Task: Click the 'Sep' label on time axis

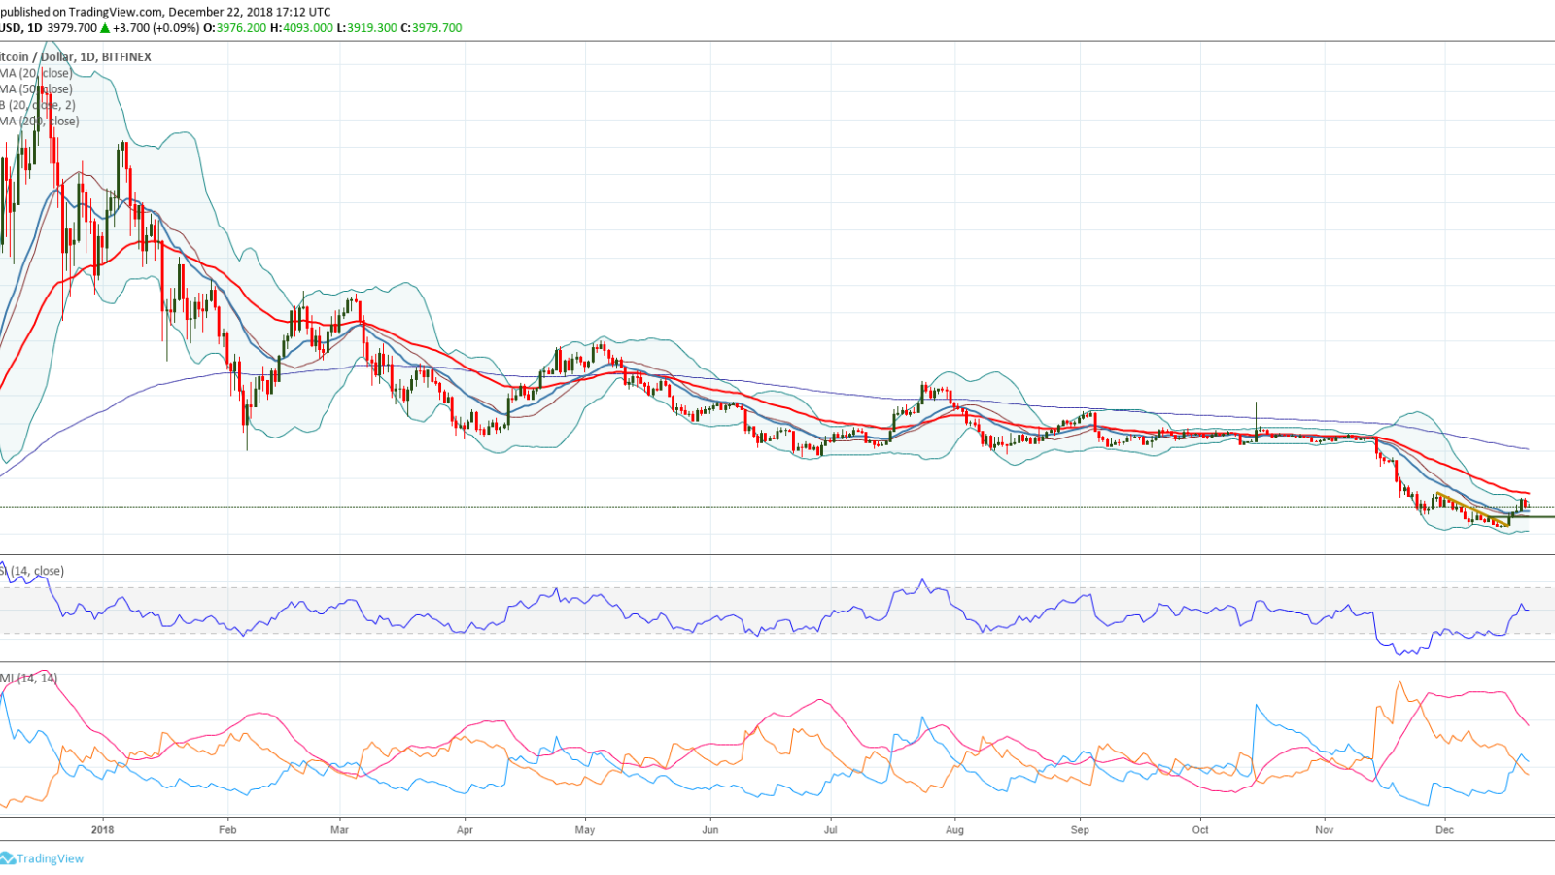Action: [x=1080, y=830]
